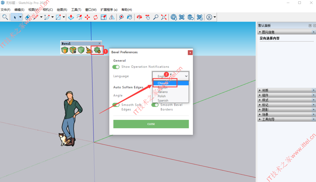Toggle Smooth Soft Edges switch

(116, 105)
